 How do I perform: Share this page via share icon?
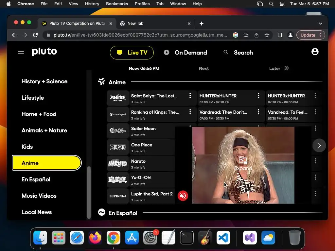point(256,35)
